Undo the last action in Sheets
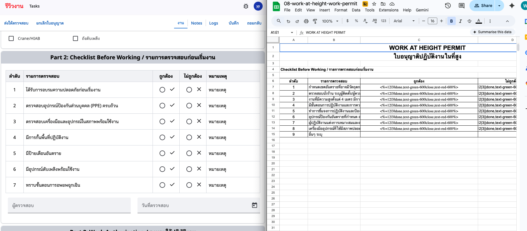527x231 pixels. pos(288,21)
